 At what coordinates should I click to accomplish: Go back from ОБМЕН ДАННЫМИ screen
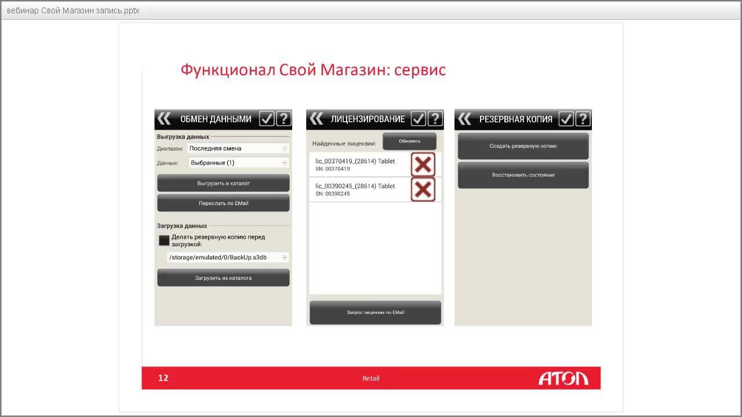coord(164,119)
